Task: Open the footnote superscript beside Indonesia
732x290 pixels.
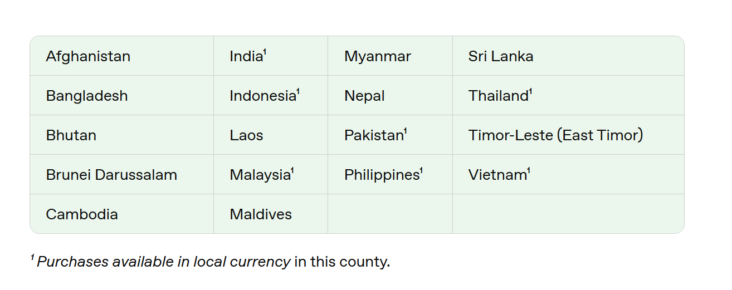Action: pyautogui.click(x=299, y=92)
